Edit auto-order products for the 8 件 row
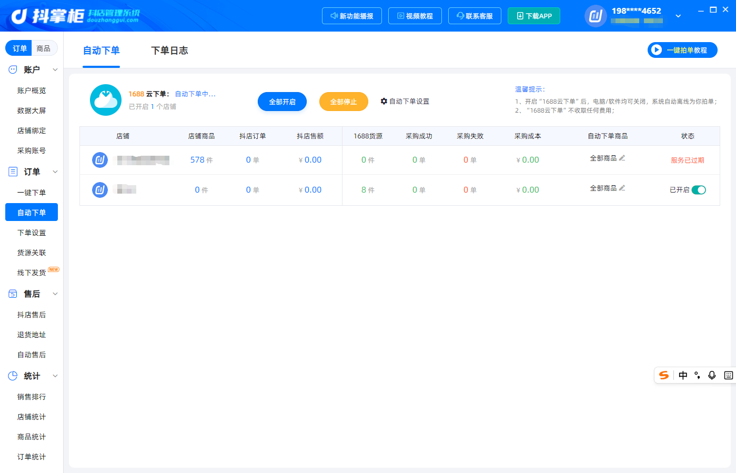Screen dimensions: 736x473 coord(622,188)
